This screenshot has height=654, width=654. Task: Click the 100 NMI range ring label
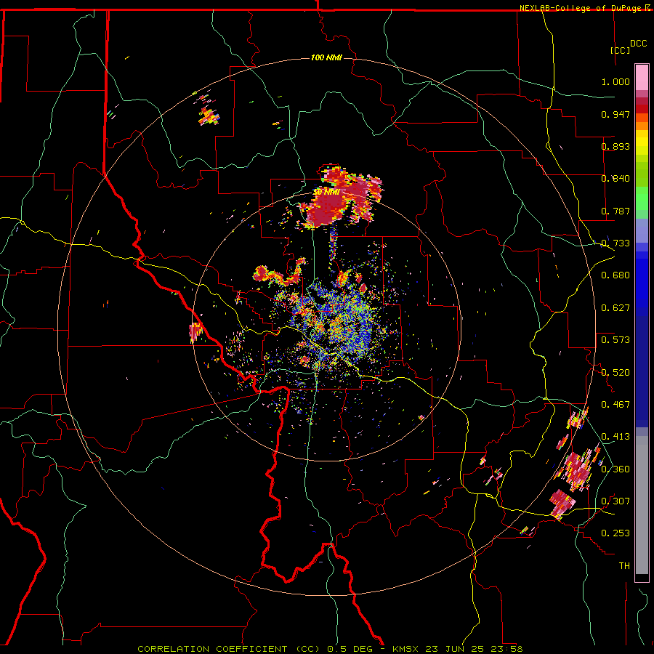[x=326, y=57]
